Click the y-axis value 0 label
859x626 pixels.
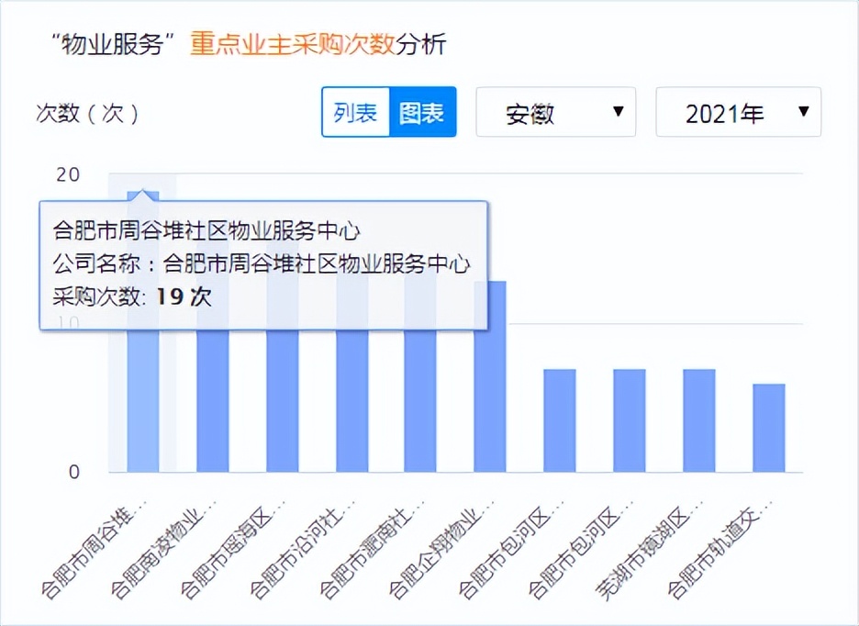coord(73,472)
